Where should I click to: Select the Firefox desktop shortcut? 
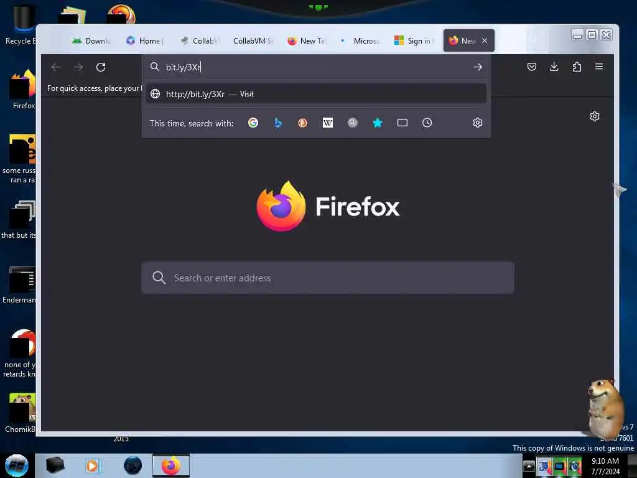23,90
